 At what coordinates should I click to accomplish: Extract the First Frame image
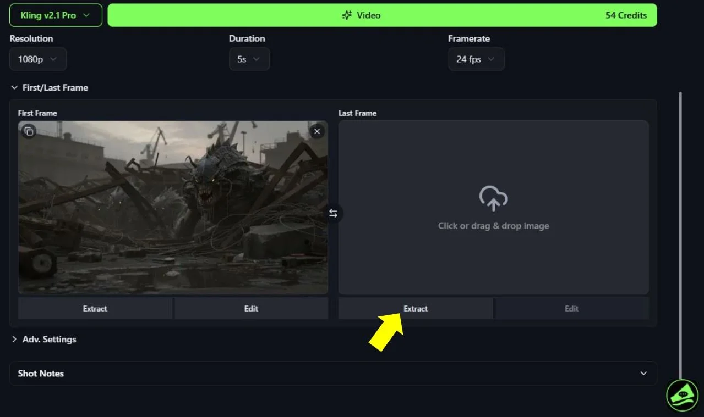tap(95, 308)
